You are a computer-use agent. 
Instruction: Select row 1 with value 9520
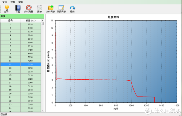21,24
